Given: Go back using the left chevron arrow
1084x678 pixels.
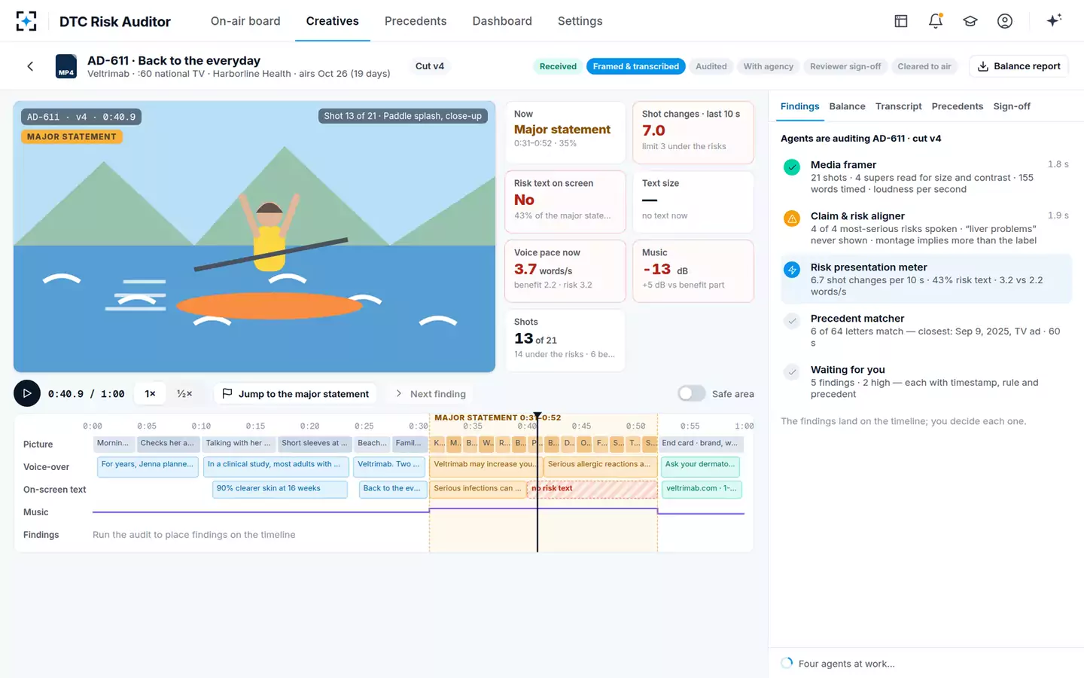Looking at the screenshot, I should click(30, 66).
